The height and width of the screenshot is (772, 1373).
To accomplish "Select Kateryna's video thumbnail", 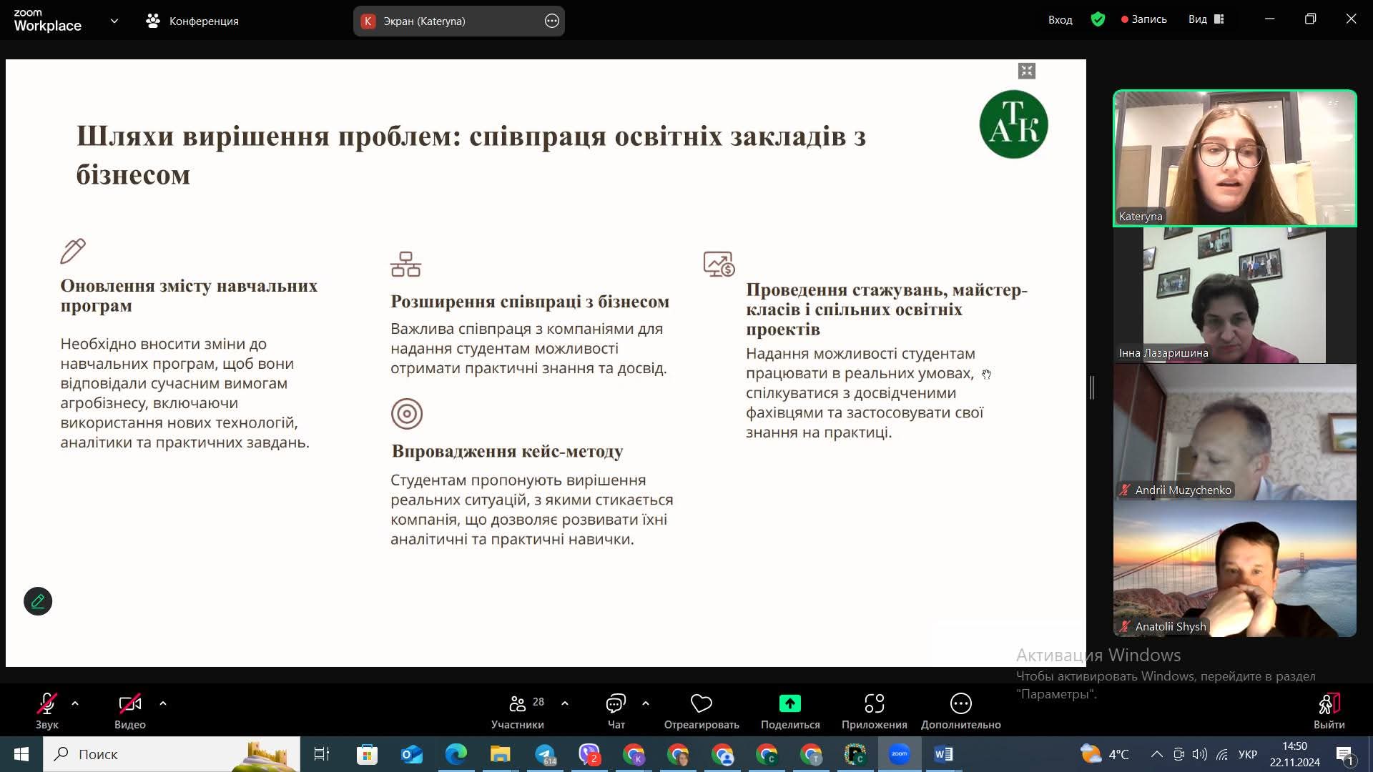I will 1234,158.
